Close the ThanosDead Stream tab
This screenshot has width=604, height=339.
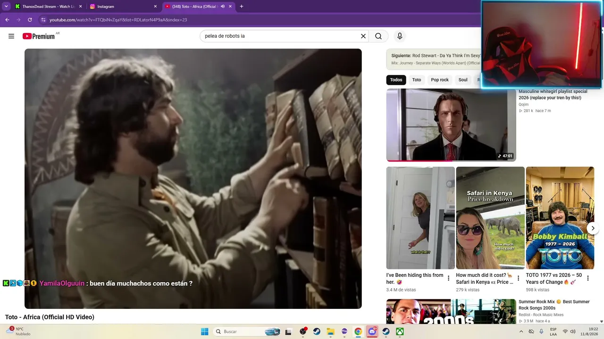[x=80, y=7]
